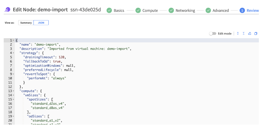
Task: Click the Networking step checkmark icon
Action: [171, 11]
